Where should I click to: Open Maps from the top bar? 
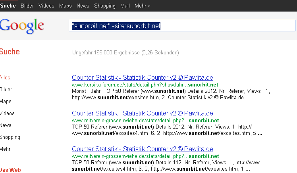tap(66, 6)
